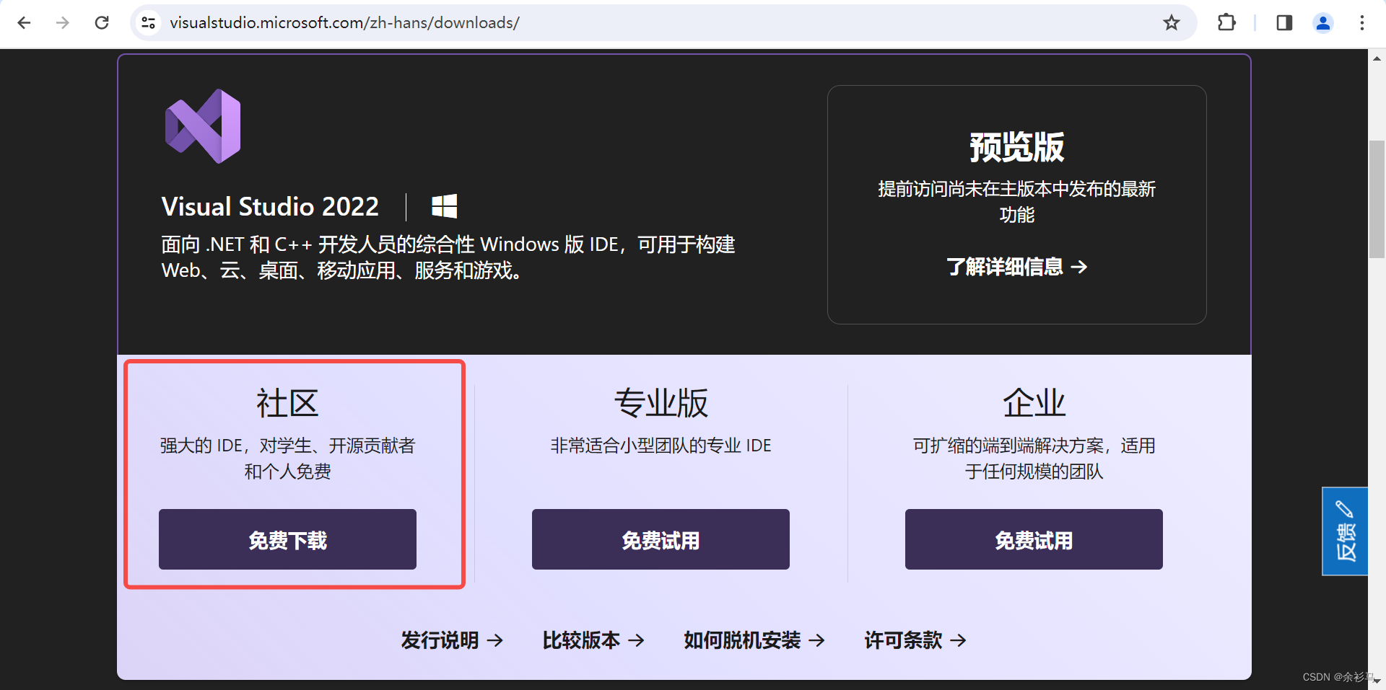Go forward to the next page
The height and width of the screenshot is (690, 1386).
pos(63,23)
